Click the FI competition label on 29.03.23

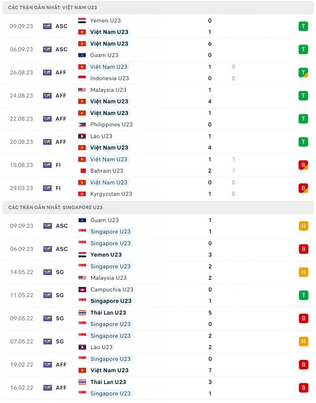click(x=58, y=188)
